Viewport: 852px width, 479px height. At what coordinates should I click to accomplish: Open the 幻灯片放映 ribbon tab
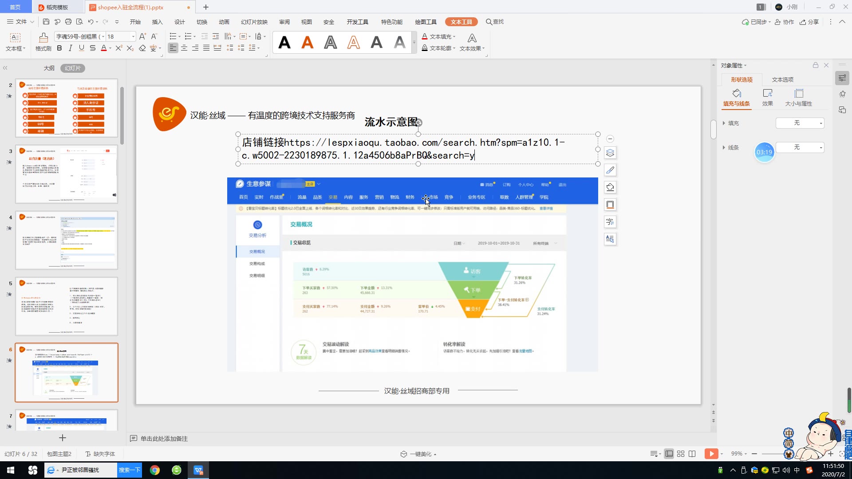254,22
